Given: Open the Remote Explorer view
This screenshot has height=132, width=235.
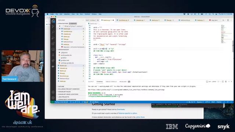Looking at the screenshot, I should (x=53, y=49).
